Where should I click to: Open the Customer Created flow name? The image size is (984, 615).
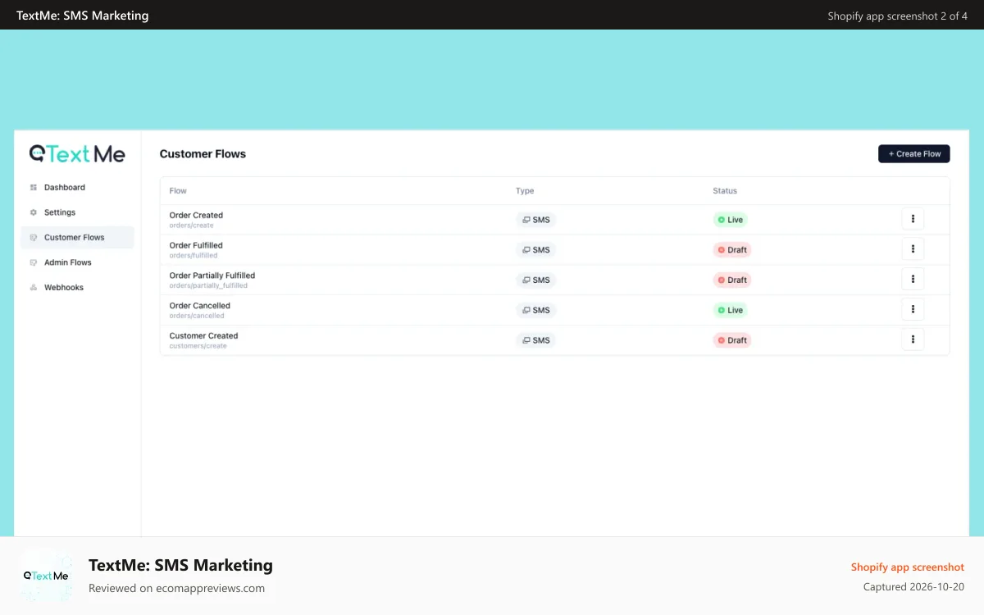coord(203,336)
